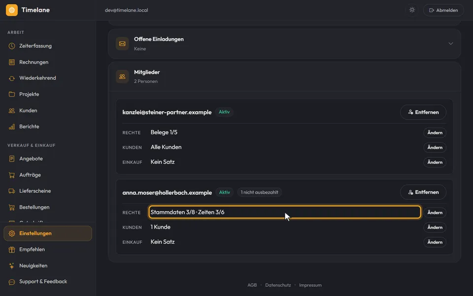Click Ändern for anna.moser's Einkauf Kein Satz

tap(435, 242)
